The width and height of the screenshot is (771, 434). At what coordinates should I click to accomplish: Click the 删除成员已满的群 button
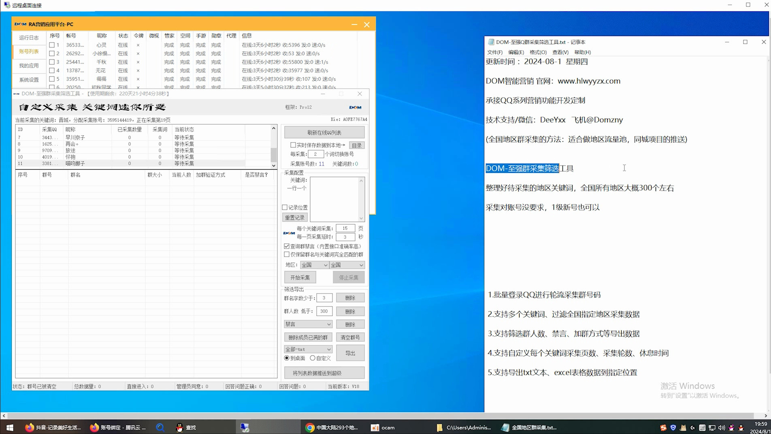(x=308, y=337)
